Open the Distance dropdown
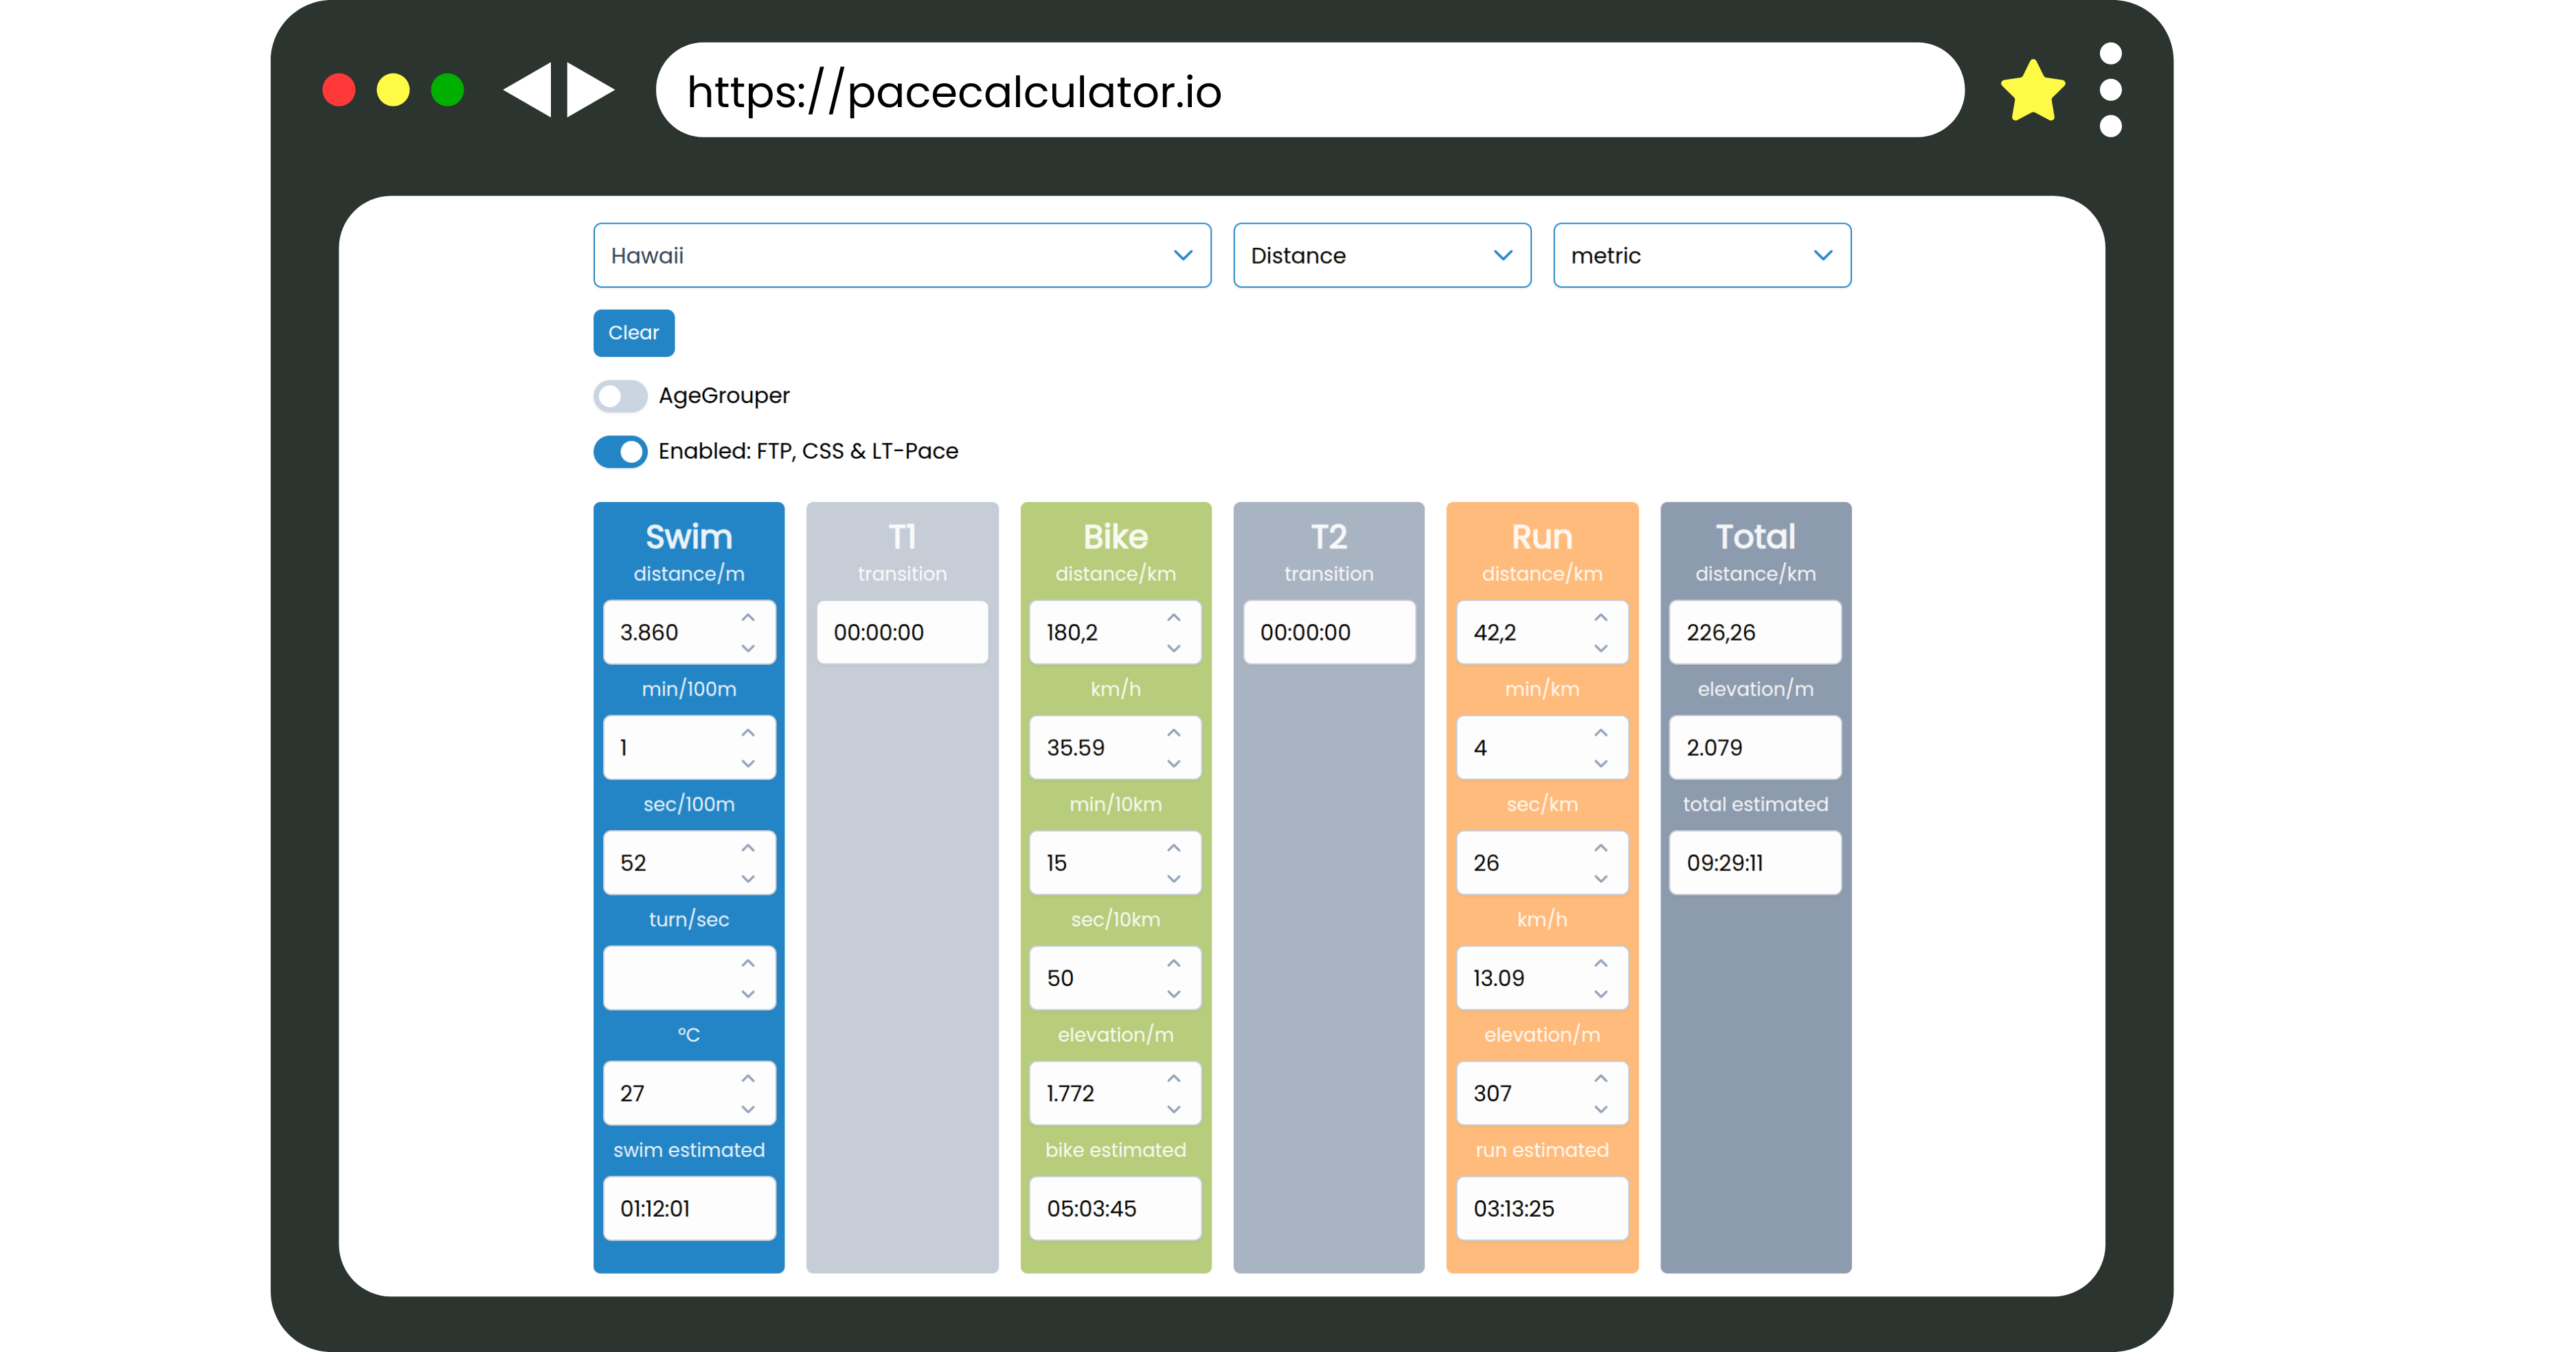The image size is (2576, 1352). pos(1381,256)
